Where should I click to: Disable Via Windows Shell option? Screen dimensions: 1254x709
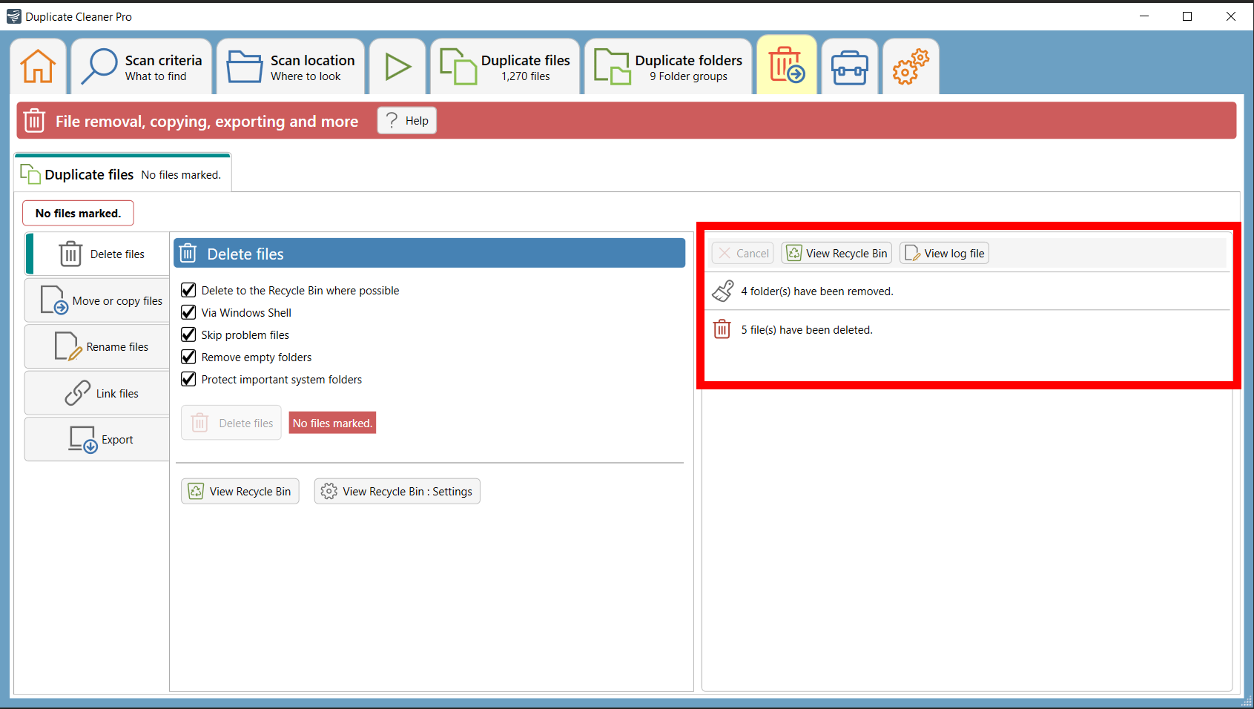[188, 312]
